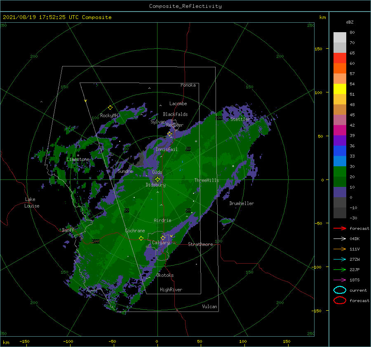Click the yellow diamond marker near Cochrane

tap(141, 238)
